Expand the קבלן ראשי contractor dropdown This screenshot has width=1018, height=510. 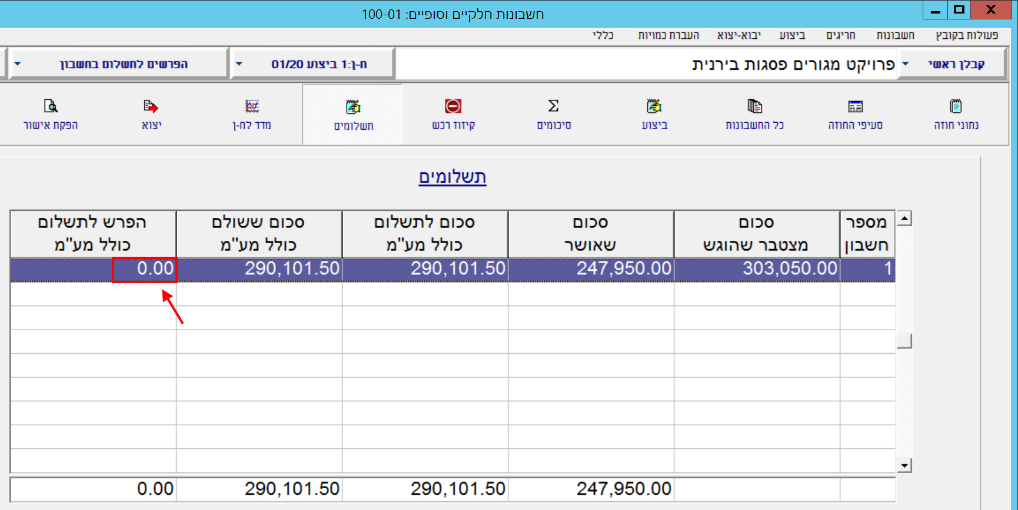click(x=905, y=63)
